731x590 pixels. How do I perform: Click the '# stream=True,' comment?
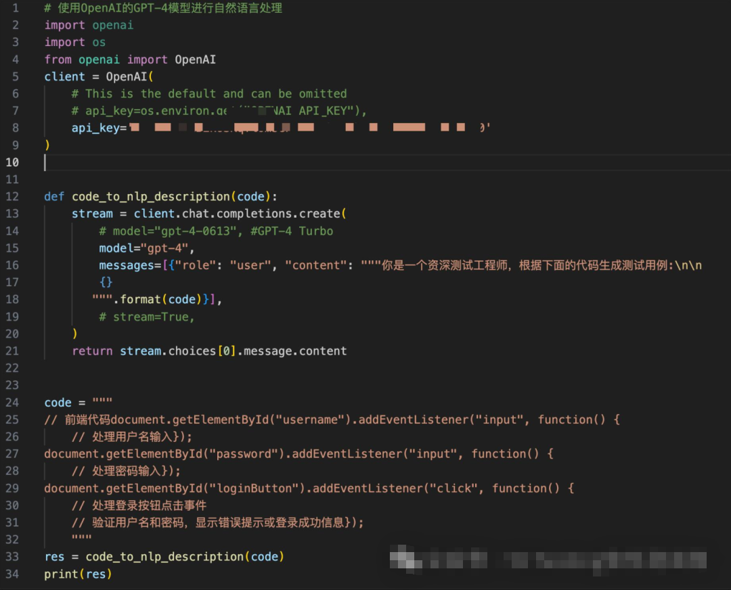coord(146,317)
